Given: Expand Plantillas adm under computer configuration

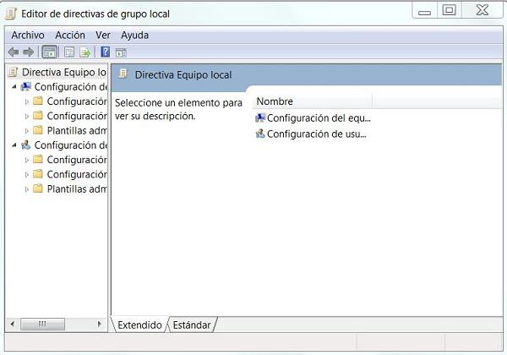Looking at the screenshot, I should pos(27,131).
